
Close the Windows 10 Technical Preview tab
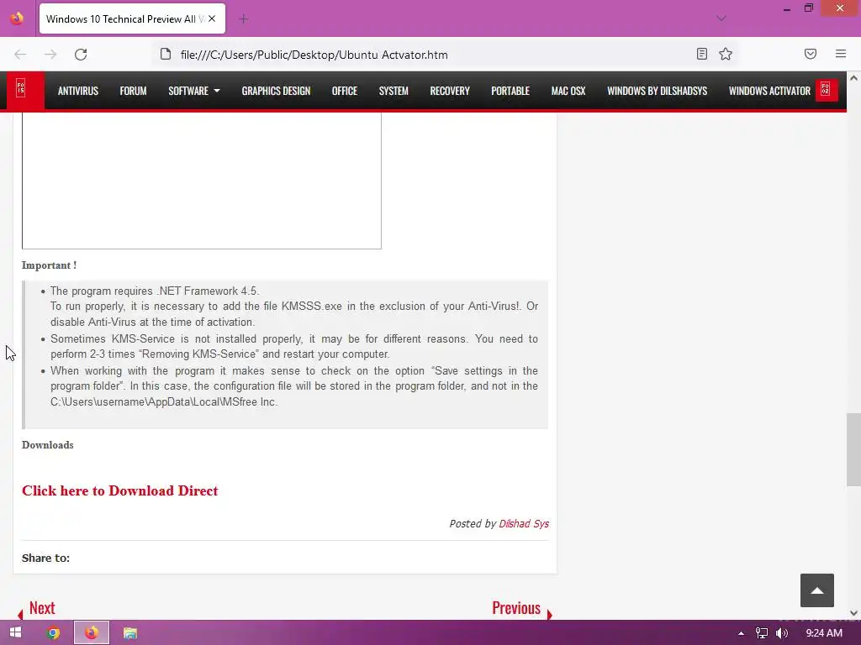[x=212, y=18]
